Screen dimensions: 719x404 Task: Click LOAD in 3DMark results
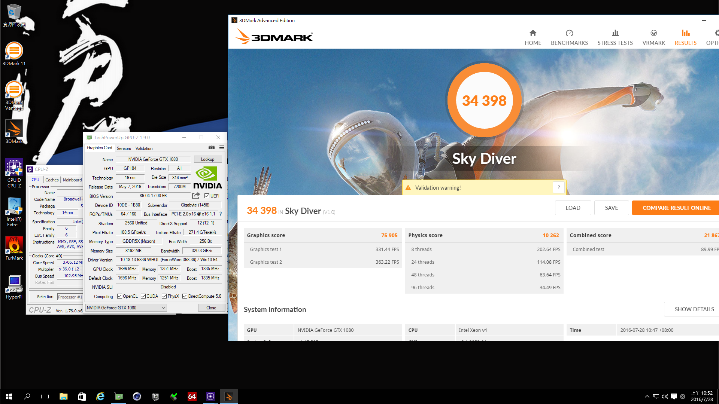(573, 208)
